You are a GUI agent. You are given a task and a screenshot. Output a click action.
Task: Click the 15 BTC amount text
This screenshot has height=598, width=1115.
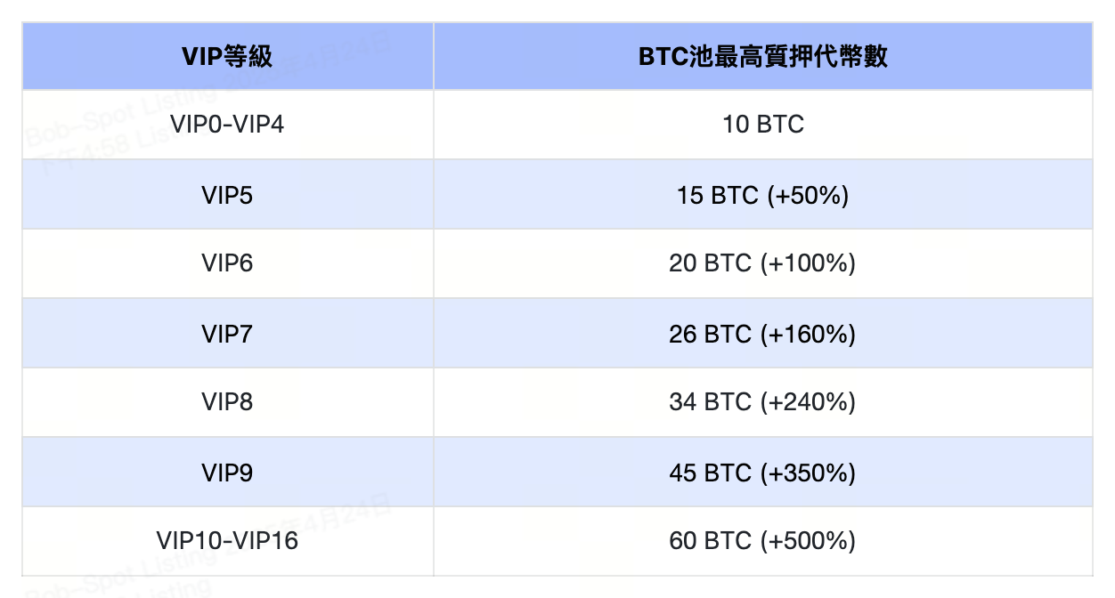(x=717, y=194)
